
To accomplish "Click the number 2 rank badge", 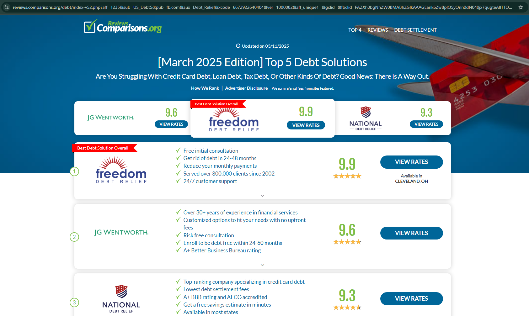I will (74, 237).
